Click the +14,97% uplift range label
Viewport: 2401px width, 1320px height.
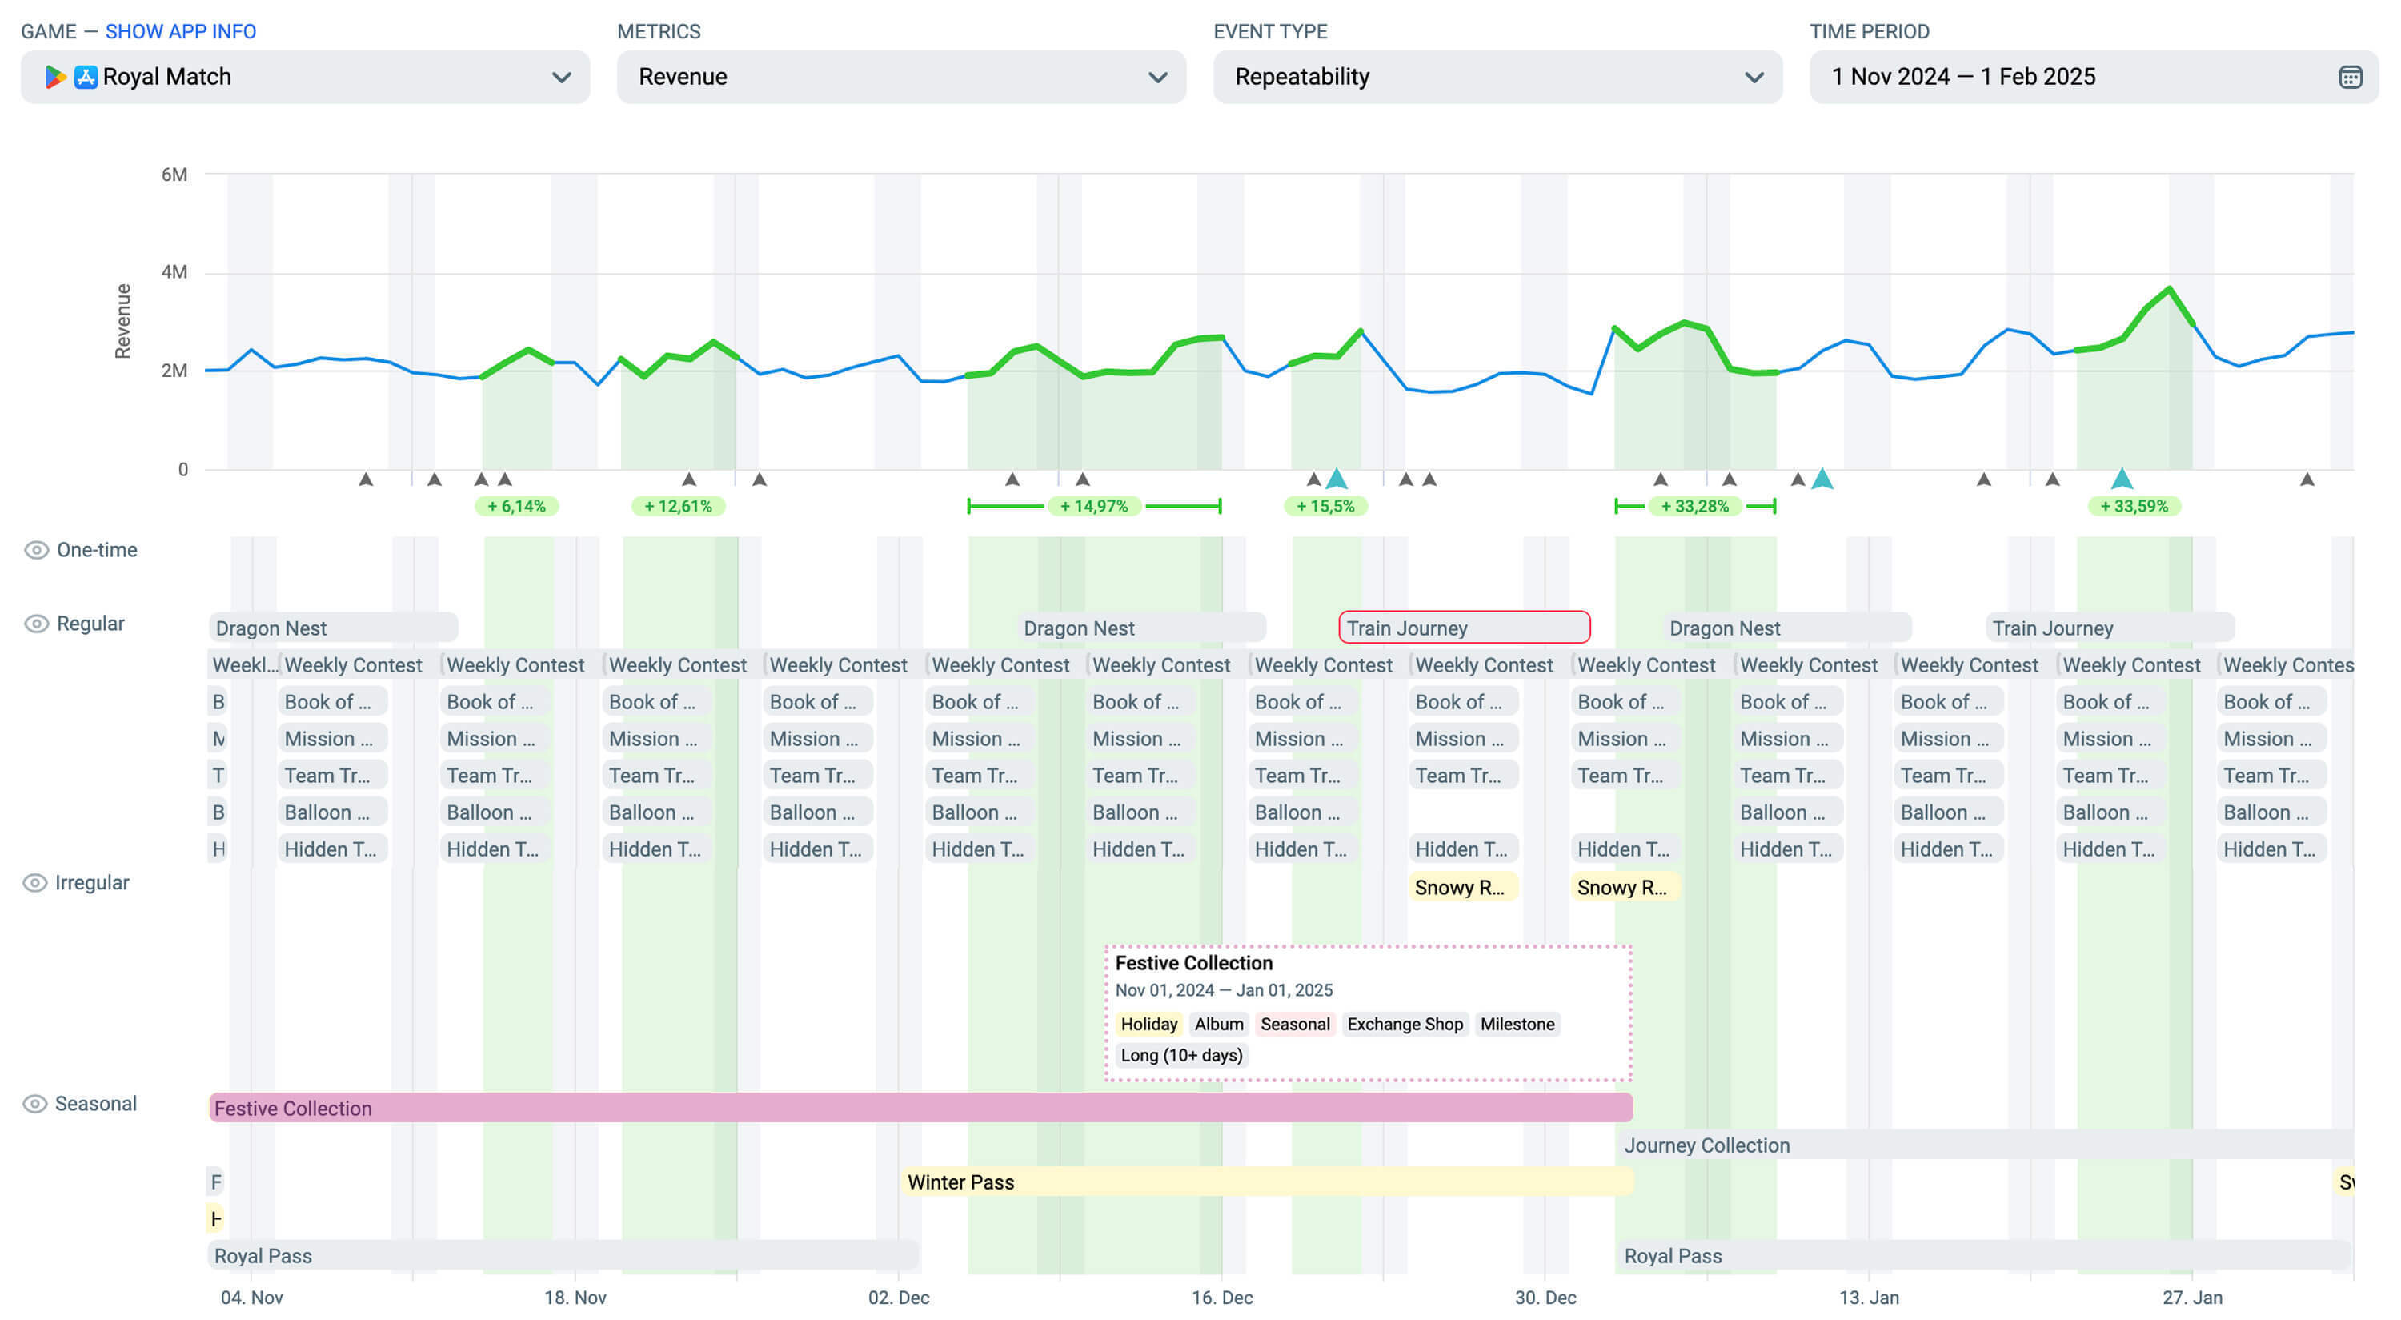click(1093, 506)
